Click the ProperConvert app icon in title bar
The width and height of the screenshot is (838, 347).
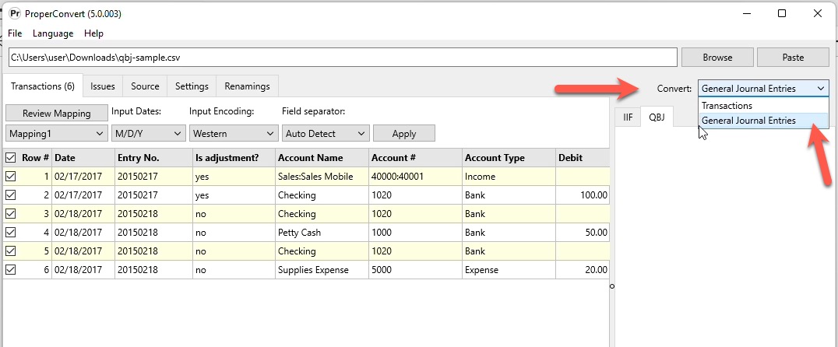[15, 14]
